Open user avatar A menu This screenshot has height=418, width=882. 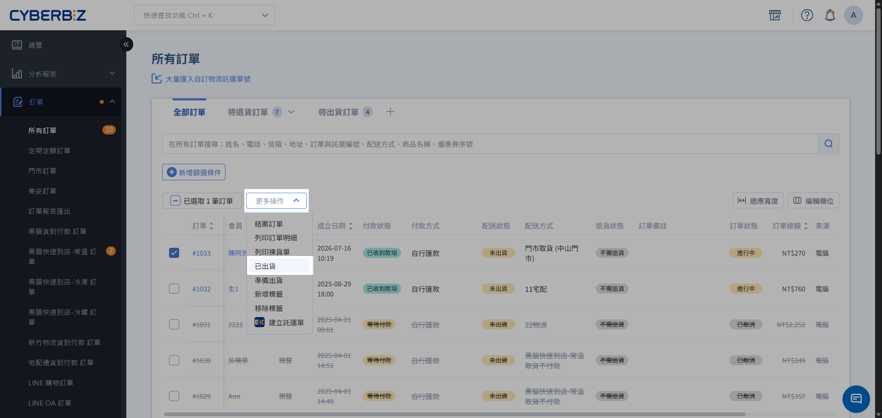(x=854, y=15)
